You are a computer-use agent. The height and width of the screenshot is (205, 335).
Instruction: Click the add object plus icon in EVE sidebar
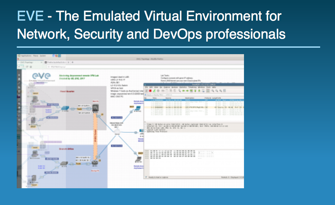click(19, 75)
